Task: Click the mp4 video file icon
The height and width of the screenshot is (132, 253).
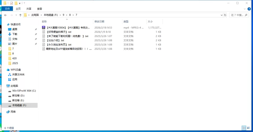Action: click(44, 28)
